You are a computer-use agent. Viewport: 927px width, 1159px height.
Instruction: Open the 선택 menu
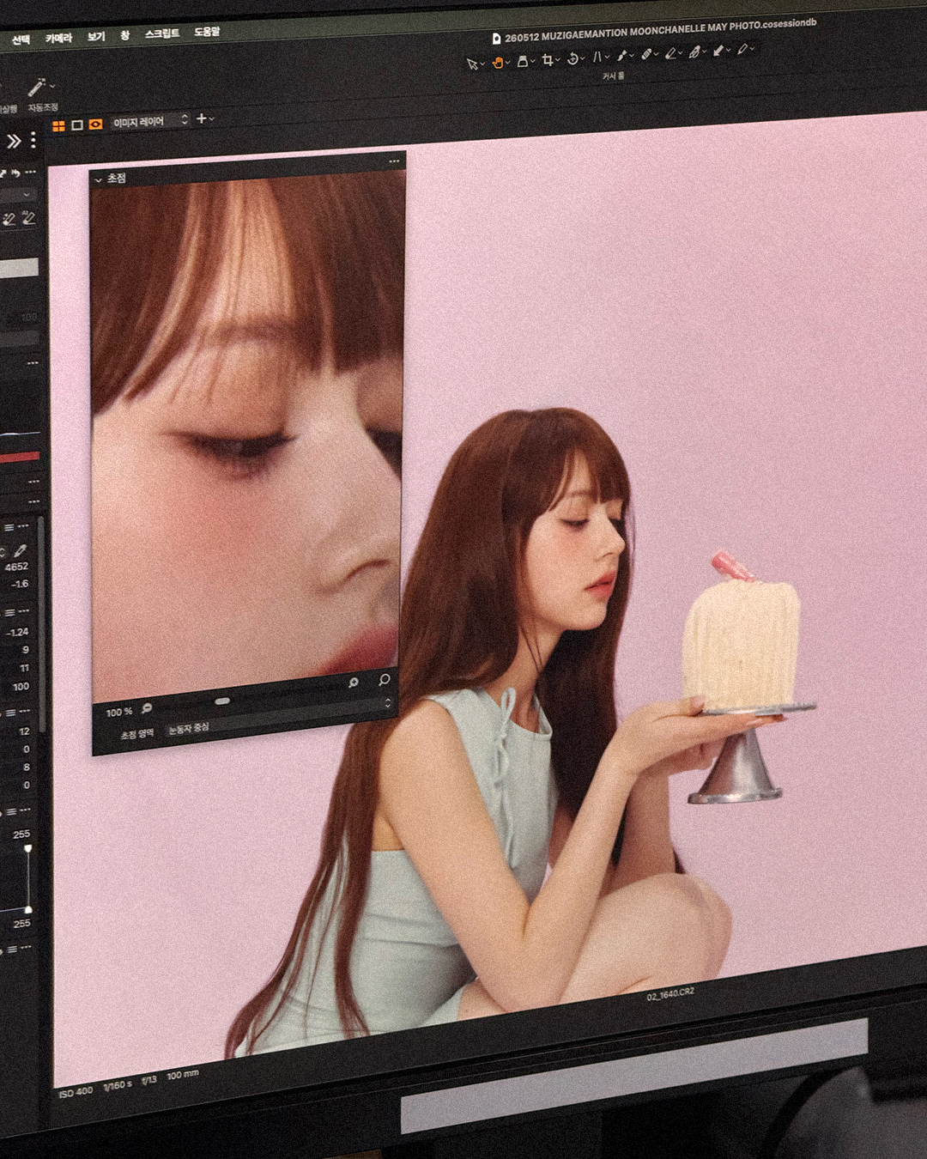click(x=21, y=39)
